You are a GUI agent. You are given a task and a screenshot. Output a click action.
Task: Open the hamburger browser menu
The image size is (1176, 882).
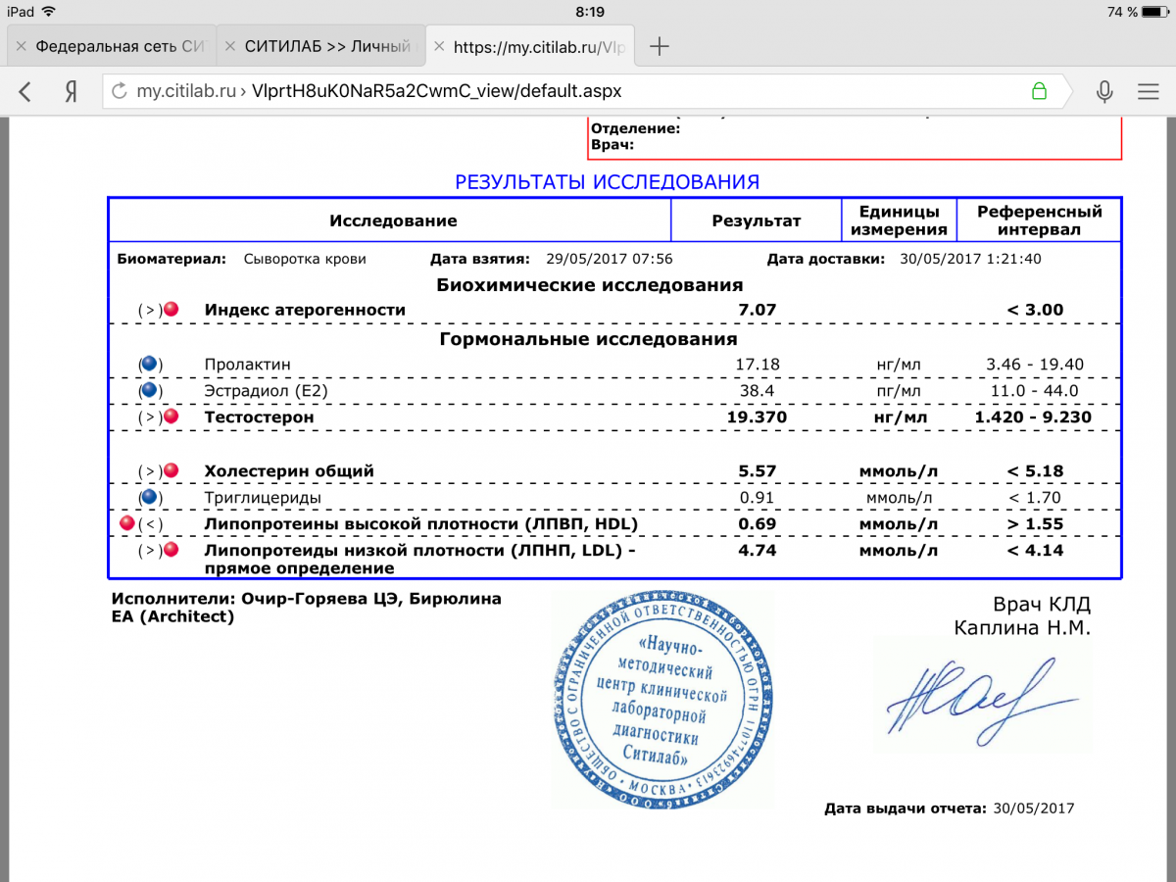pos(1148,92)
